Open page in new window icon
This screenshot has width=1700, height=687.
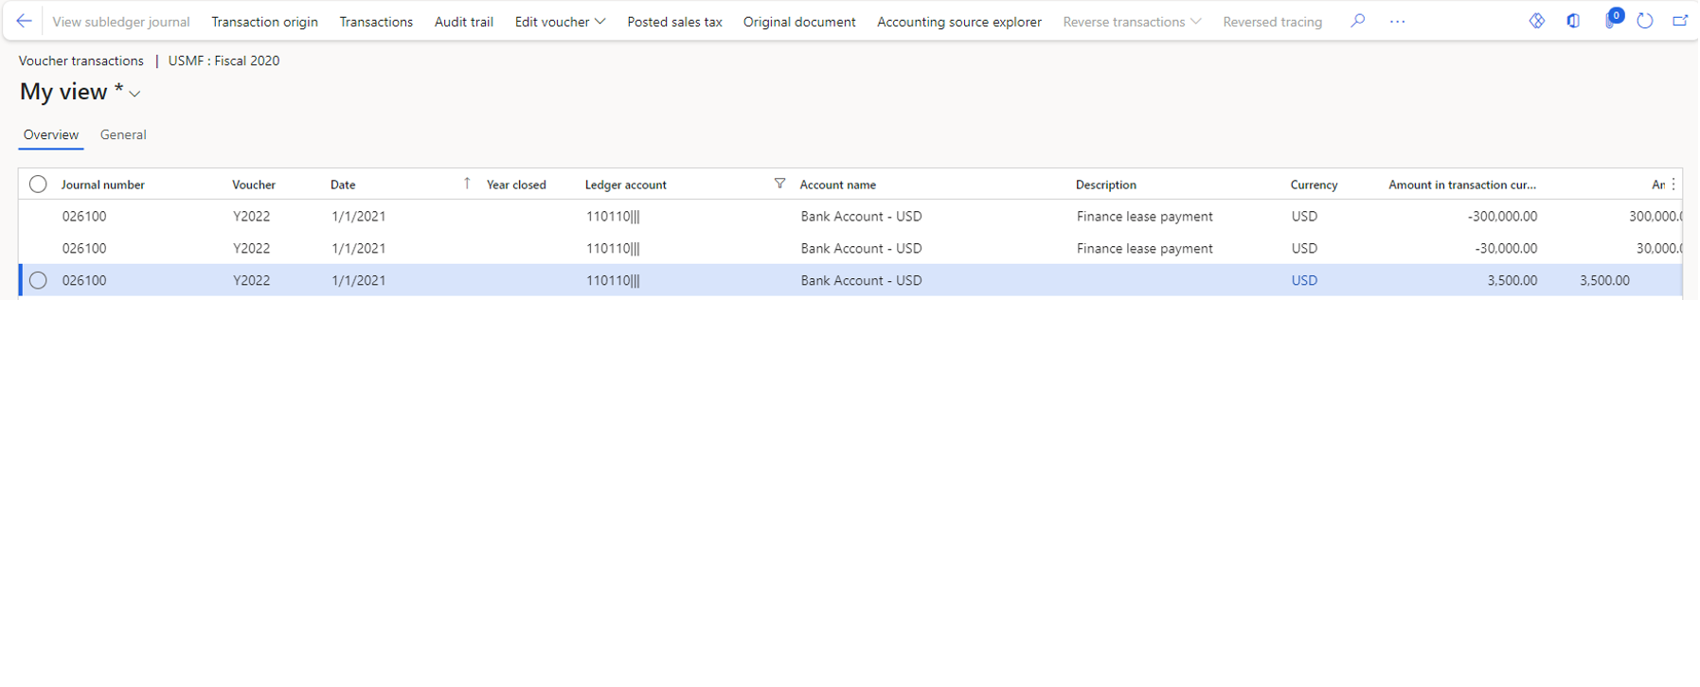point(1680,21)
